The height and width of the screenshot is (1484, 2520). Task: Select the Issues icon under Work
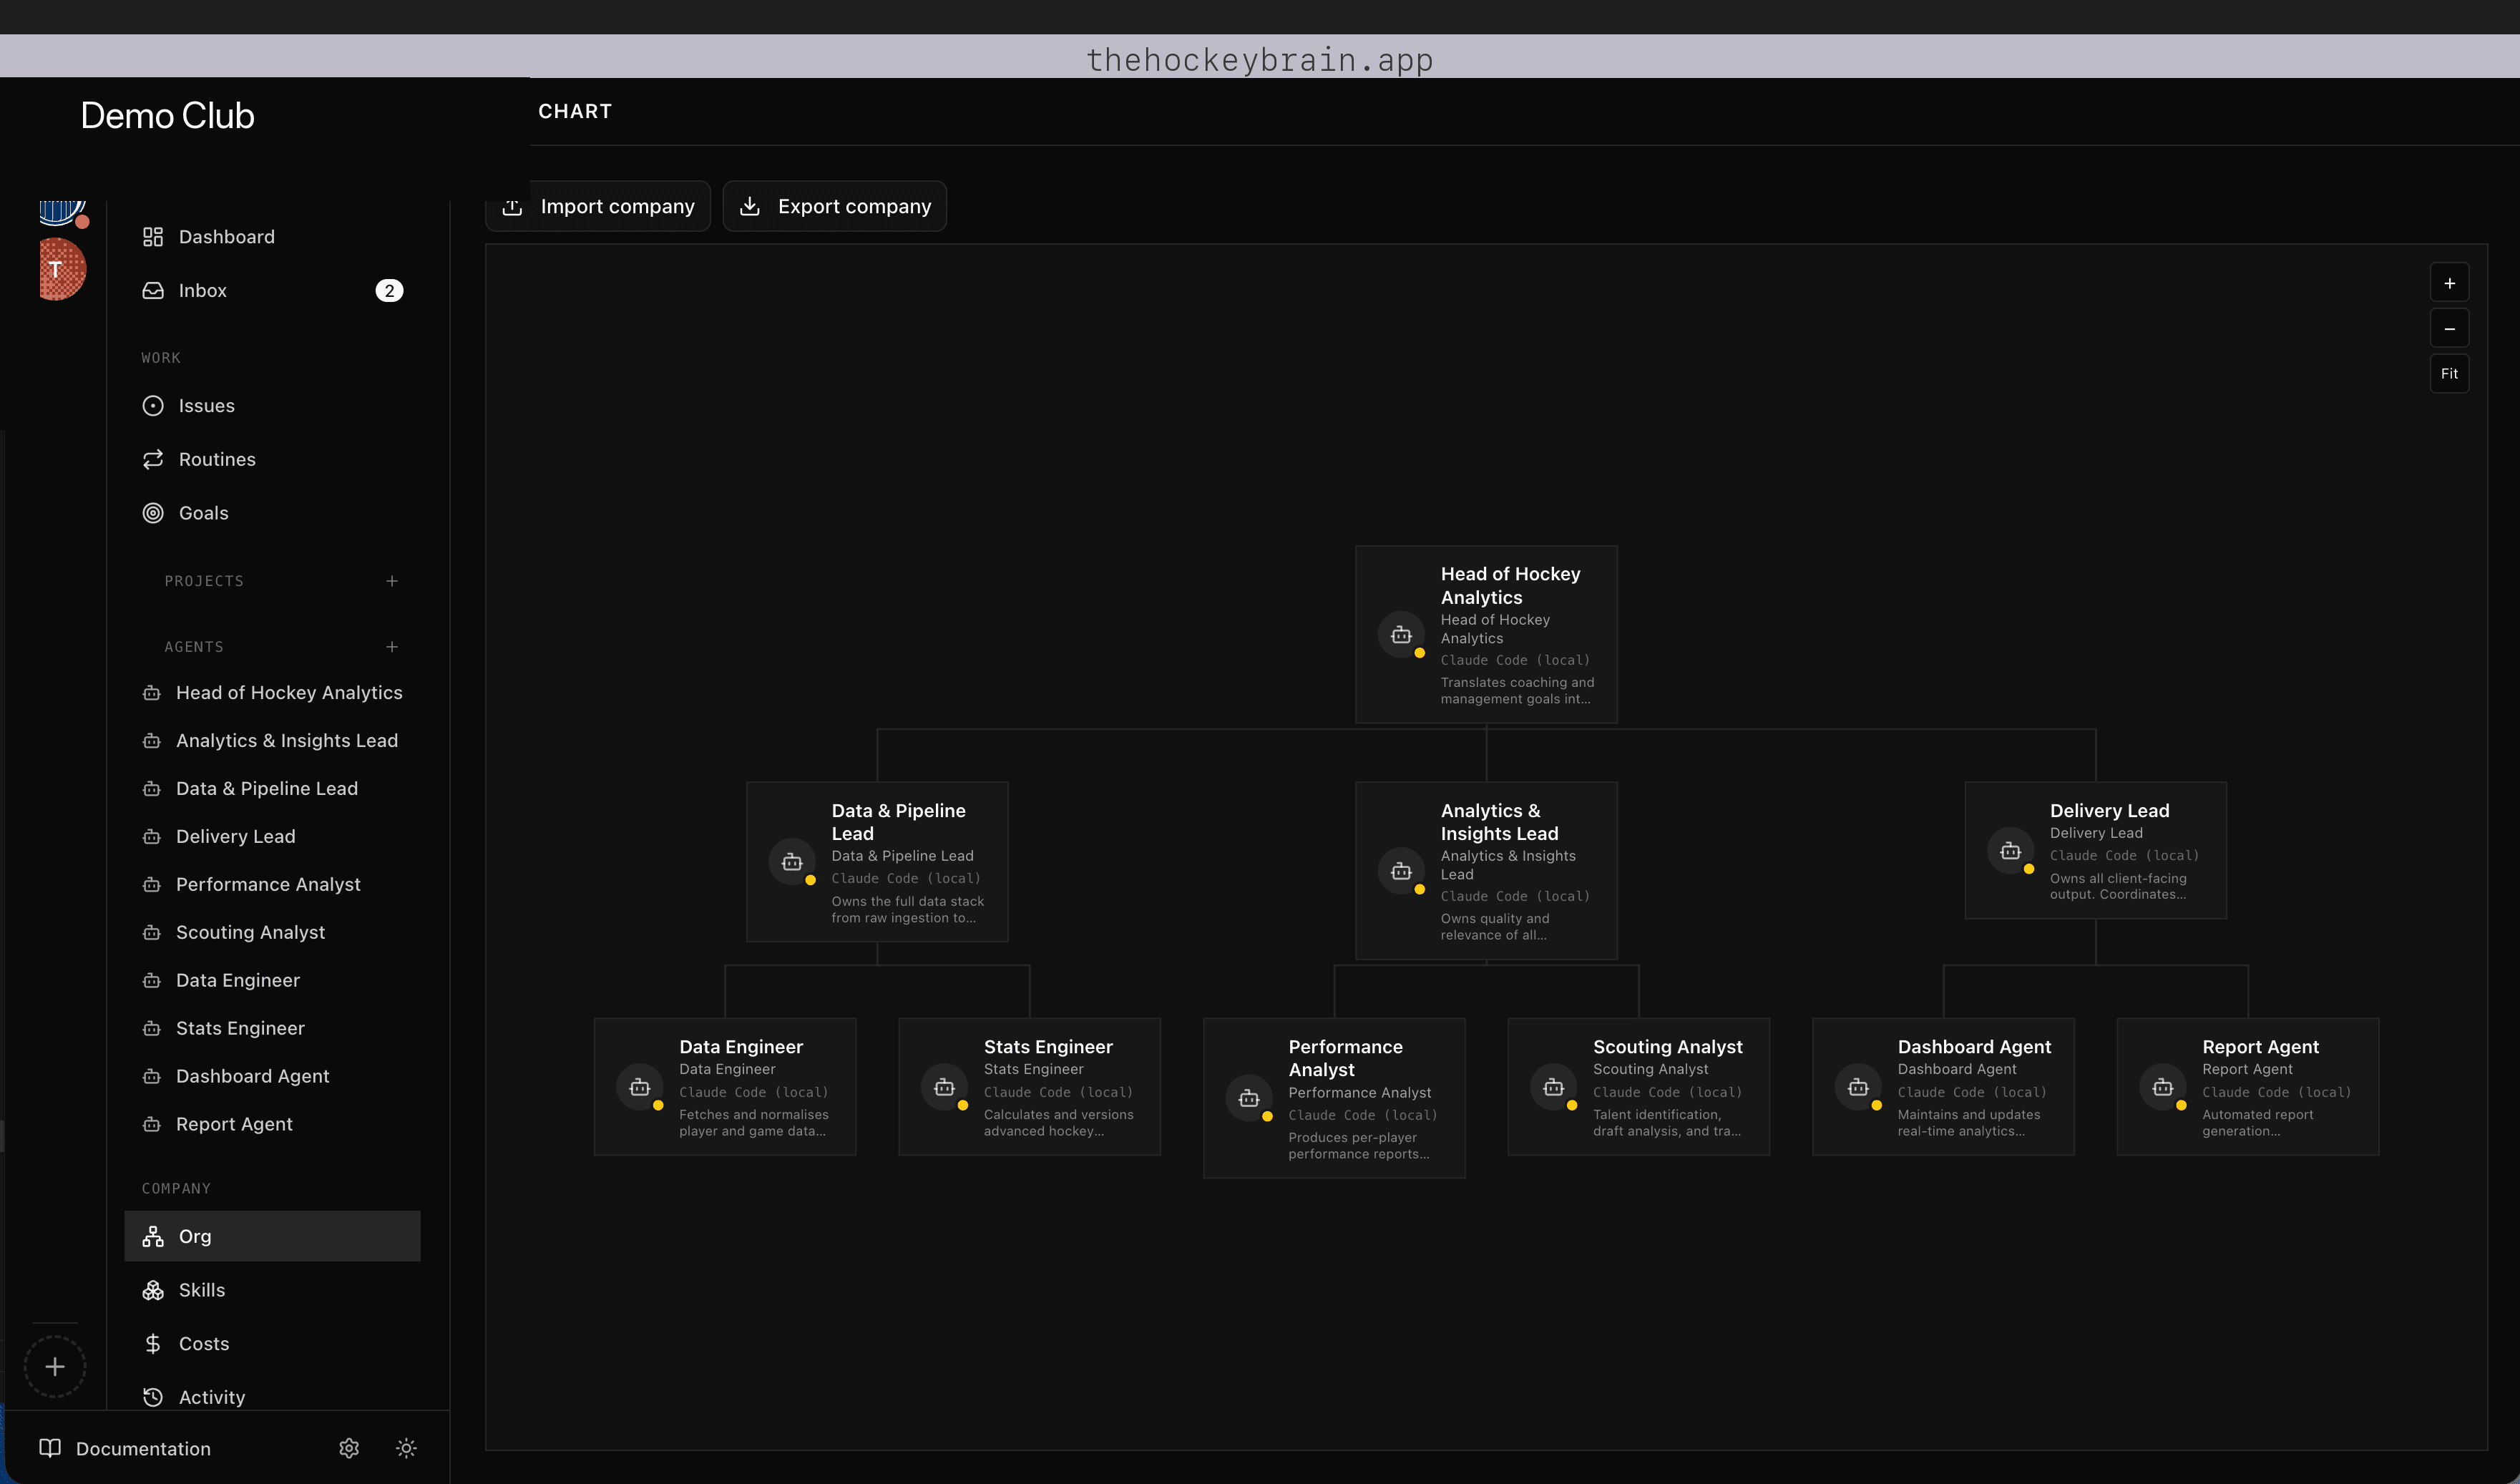point(152,405)
